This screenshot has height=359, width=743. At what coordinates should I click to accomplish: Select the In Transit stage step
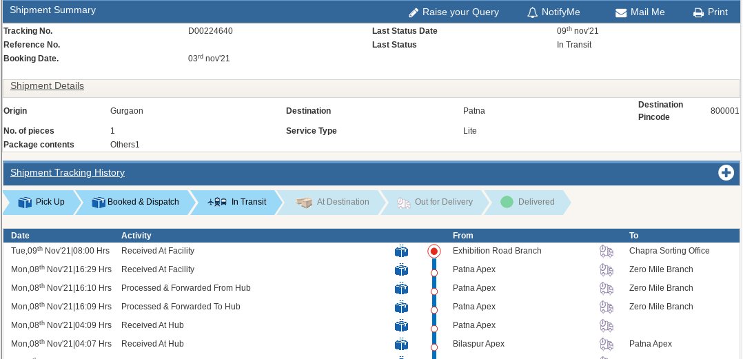pyautogui.click(x=237, y=202)
